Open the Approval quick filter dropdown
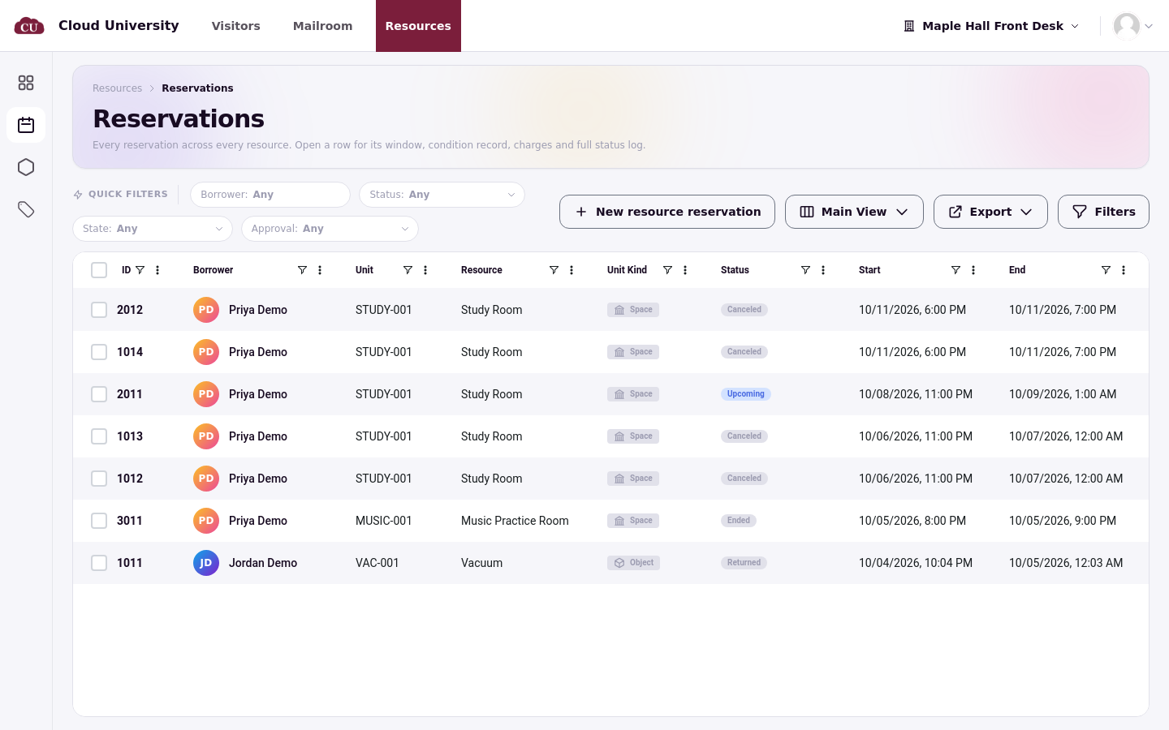The height and width of the screenshot is (730, 1169). (330, 229)
